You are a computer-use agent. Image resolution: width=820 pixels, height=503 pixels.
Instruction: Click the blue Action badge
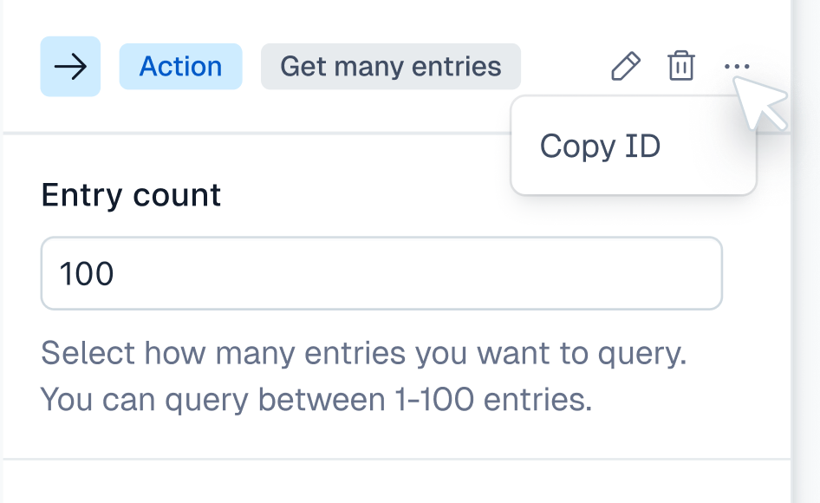pos(180,66)
